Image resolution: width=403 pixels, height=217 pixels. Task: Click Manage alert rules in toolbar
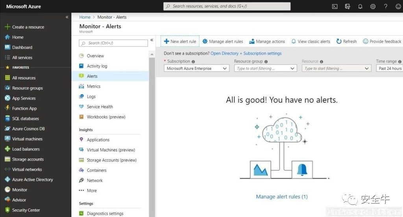click(x=223, y=41)
